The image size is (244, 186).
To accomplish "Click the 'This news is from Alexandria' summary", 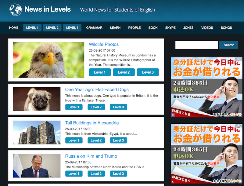I will [x=101, y=134].
